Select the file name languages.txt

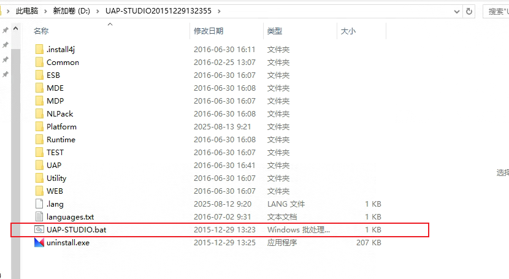[x=70, y=216]
